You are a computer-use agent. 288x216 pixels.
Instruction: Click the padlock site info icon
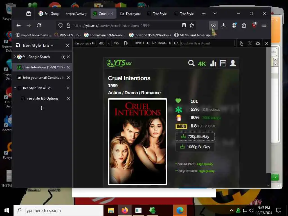68,25
